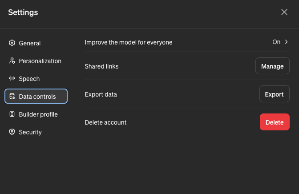Screen dimensions: 299x194
Task: Select the Speech tab label
Action: [x=29, y=79]
